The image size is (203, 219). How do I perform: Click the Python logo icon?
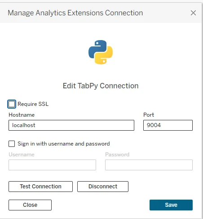coord(101,52)
